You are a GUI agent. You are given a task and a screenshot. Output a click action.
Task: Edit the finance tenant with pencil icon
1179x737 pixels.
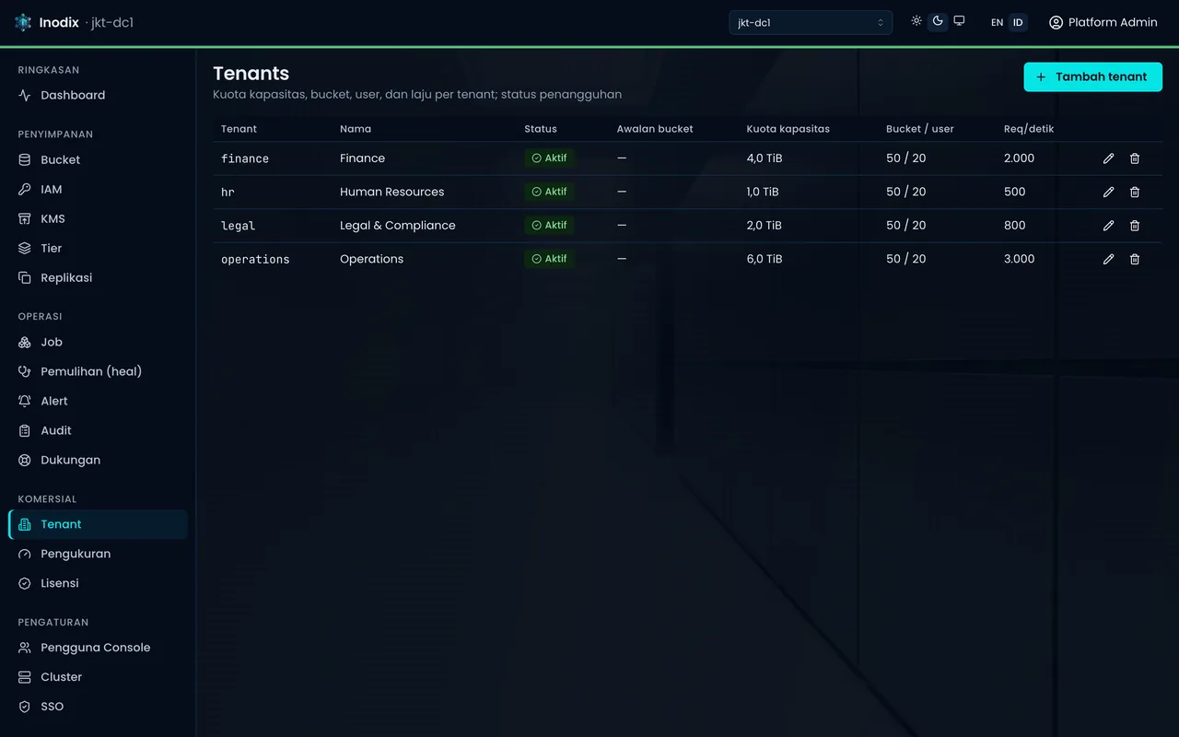click(1108, 158)
